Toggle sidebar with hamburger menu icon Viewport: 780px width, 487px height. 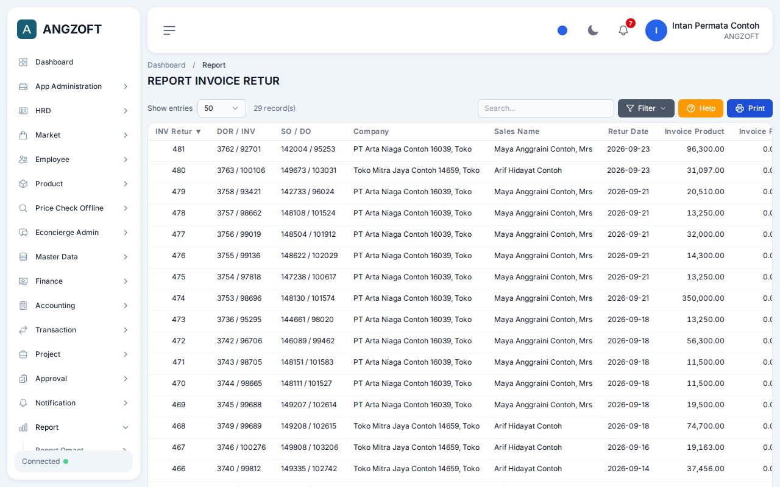(x=169, y=30)
